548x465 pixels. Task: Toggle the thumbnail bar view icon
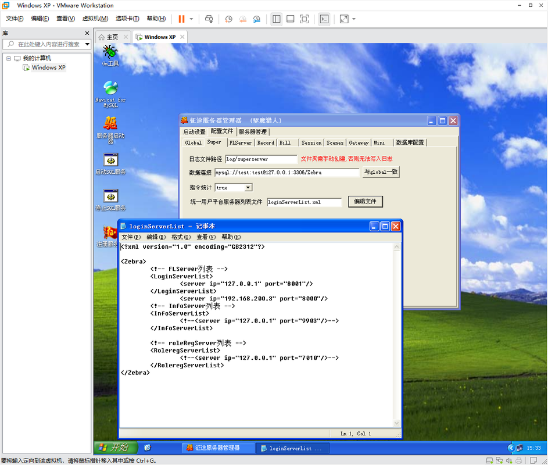coord(290,19)
